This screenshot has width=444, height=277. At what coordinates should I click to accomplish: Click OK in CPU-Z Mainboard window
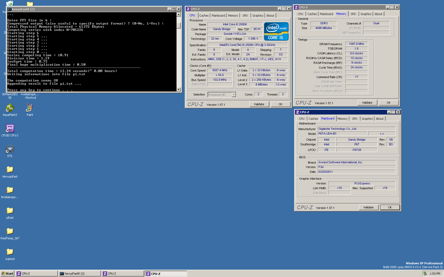390,207
